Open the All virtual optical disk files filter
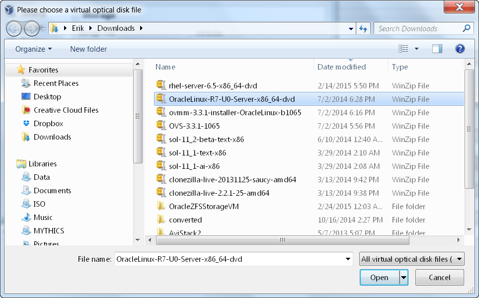 (412, 259)
